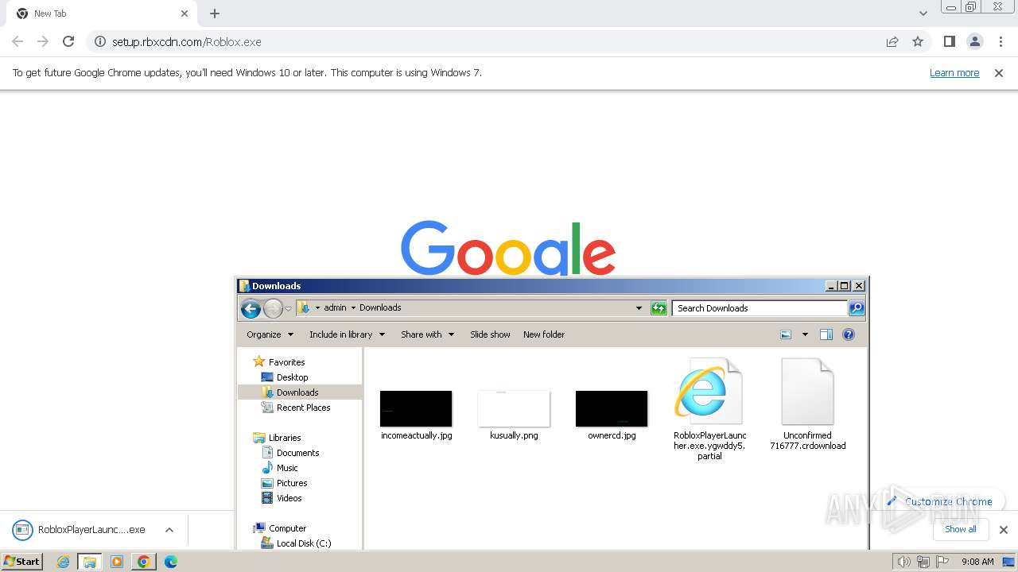Open address bar history dropdown in Explorer
The image size is (1018, 572).
639,308
